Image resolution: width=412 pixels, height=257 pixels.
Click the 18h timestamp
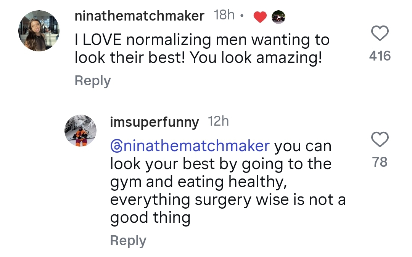(x=224, y=15)
